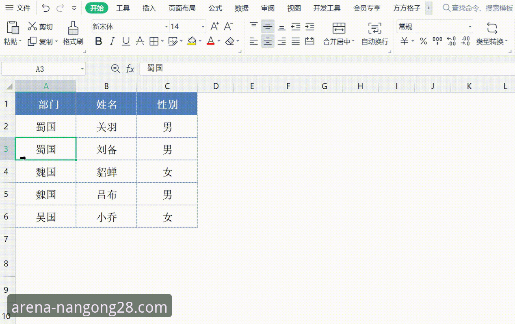Select the Underline icon
The width and height of the screenshot is (515, 324).
[126, 41]
